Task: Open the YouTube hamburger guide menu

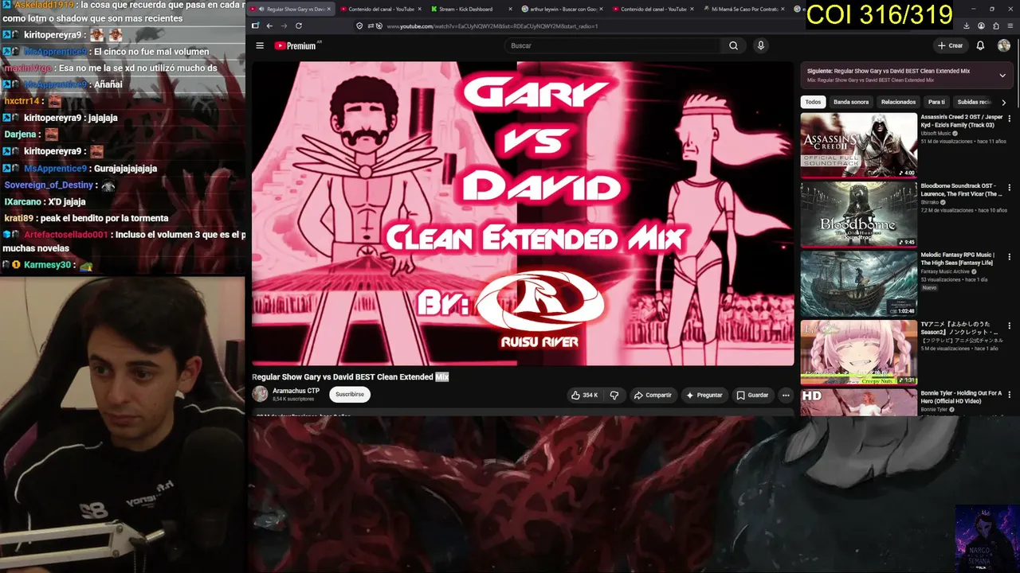Action: point(260,45)
